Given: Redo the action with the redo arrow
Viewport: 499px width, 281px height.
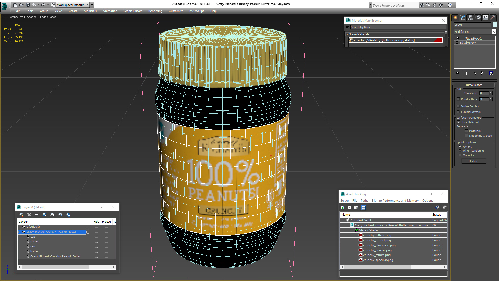Looking at the screenshot, I should click(43, 5).
